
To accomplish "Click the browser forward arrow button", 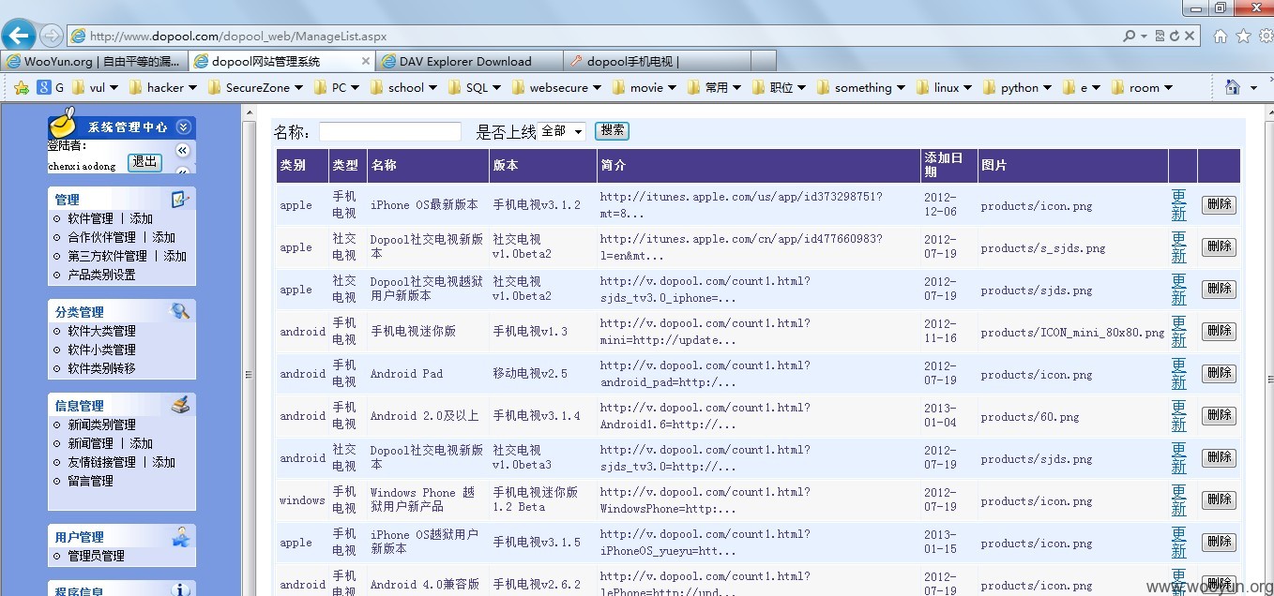I will (52, 36).
